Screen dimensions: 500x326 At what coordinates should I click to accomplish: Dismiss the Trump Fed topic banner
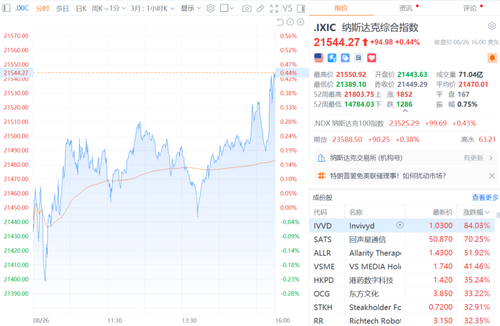tap(492, 176)
